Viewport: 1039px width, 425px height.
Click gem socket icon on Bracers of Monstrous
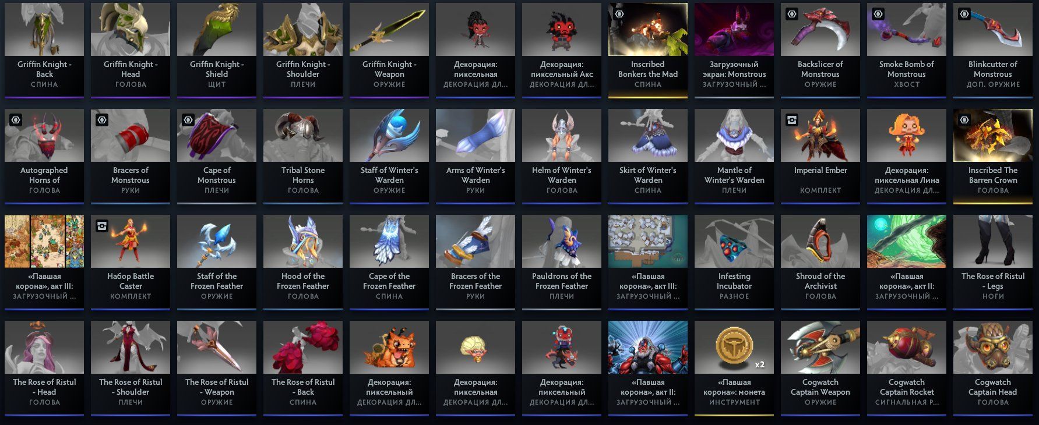[x=102, y=120]
